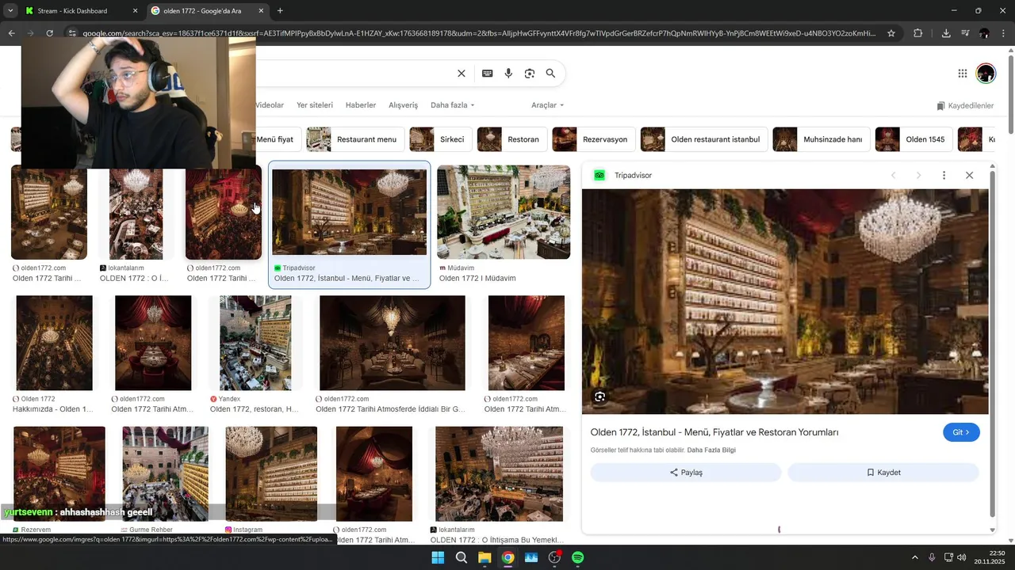The image size is (1015, 570).
Task: Close the Tripadvisor image preview panel
Action: [x=969, y=175]
